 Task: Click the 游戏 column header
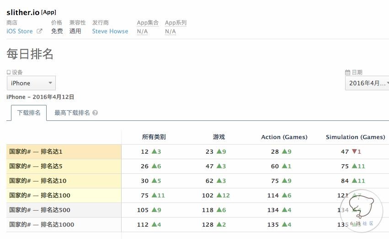pyautogui.click(x=218, y=137)
